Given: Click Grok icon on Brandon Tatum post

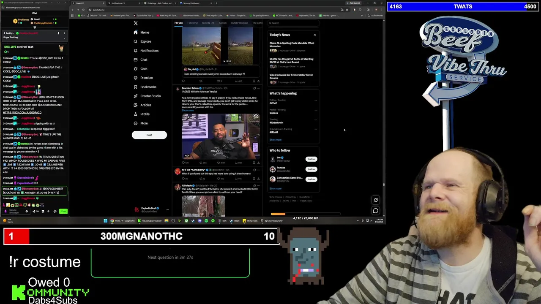Looking at the screenshot, I should (254, 88).
